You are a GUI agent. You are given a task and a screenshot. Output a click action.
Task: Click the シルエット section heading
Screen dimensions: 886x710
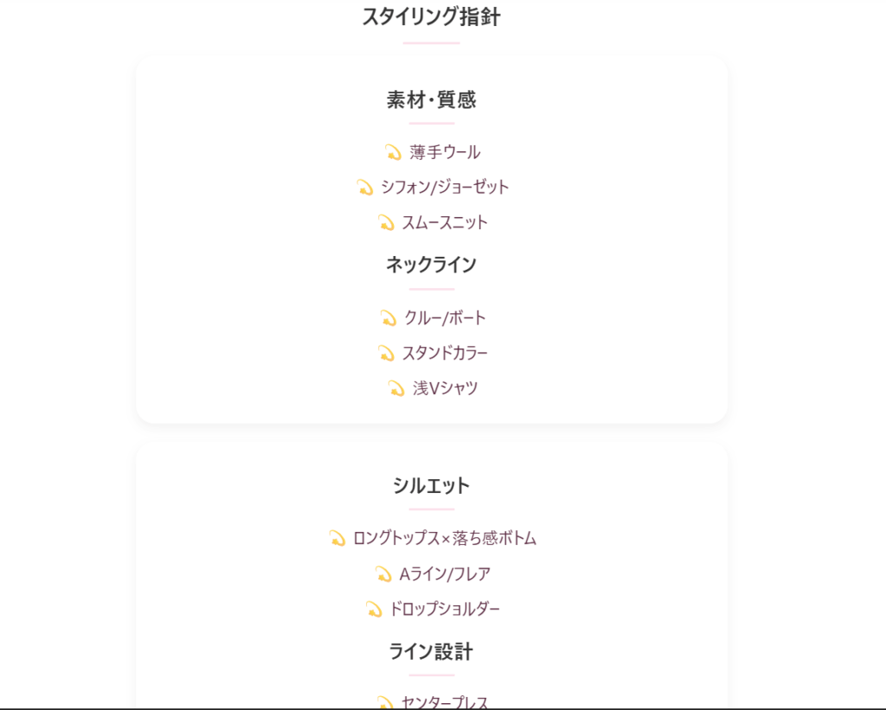tap(431, 486)
